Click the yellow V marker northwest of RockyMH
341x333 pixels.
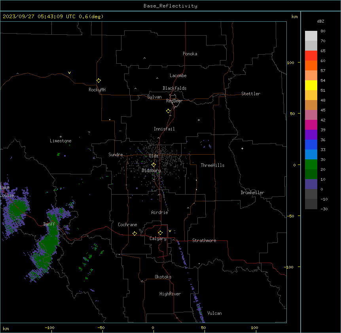pyautogui.click(x=69, y=73)
